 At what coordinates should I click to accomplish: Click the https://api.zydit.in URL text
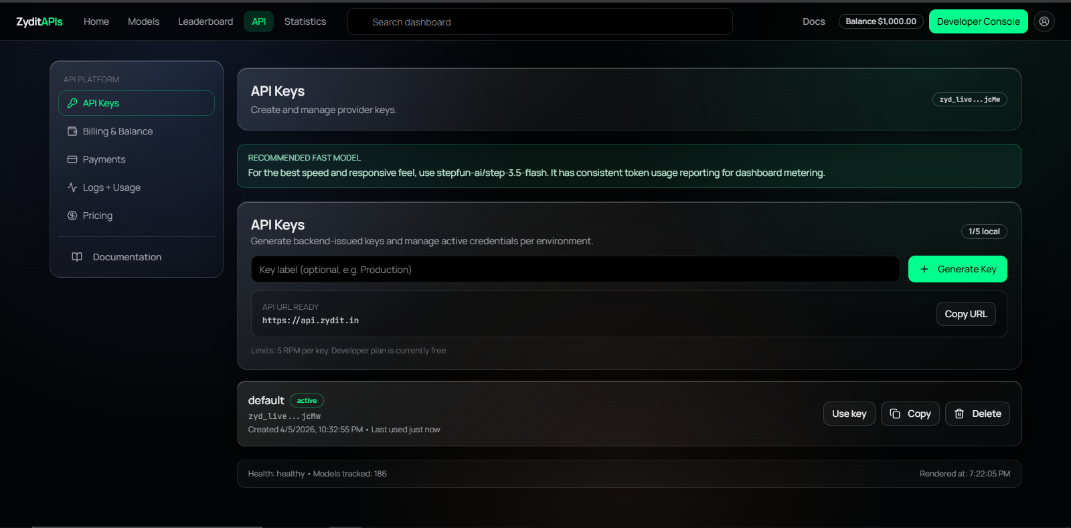[311, 321]
